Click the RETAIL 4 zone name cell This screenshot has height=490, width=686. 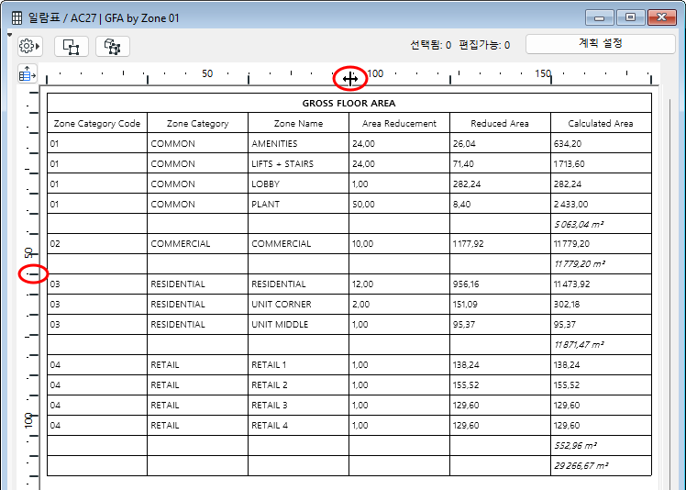pyautogui.click(x=298, y=425)
